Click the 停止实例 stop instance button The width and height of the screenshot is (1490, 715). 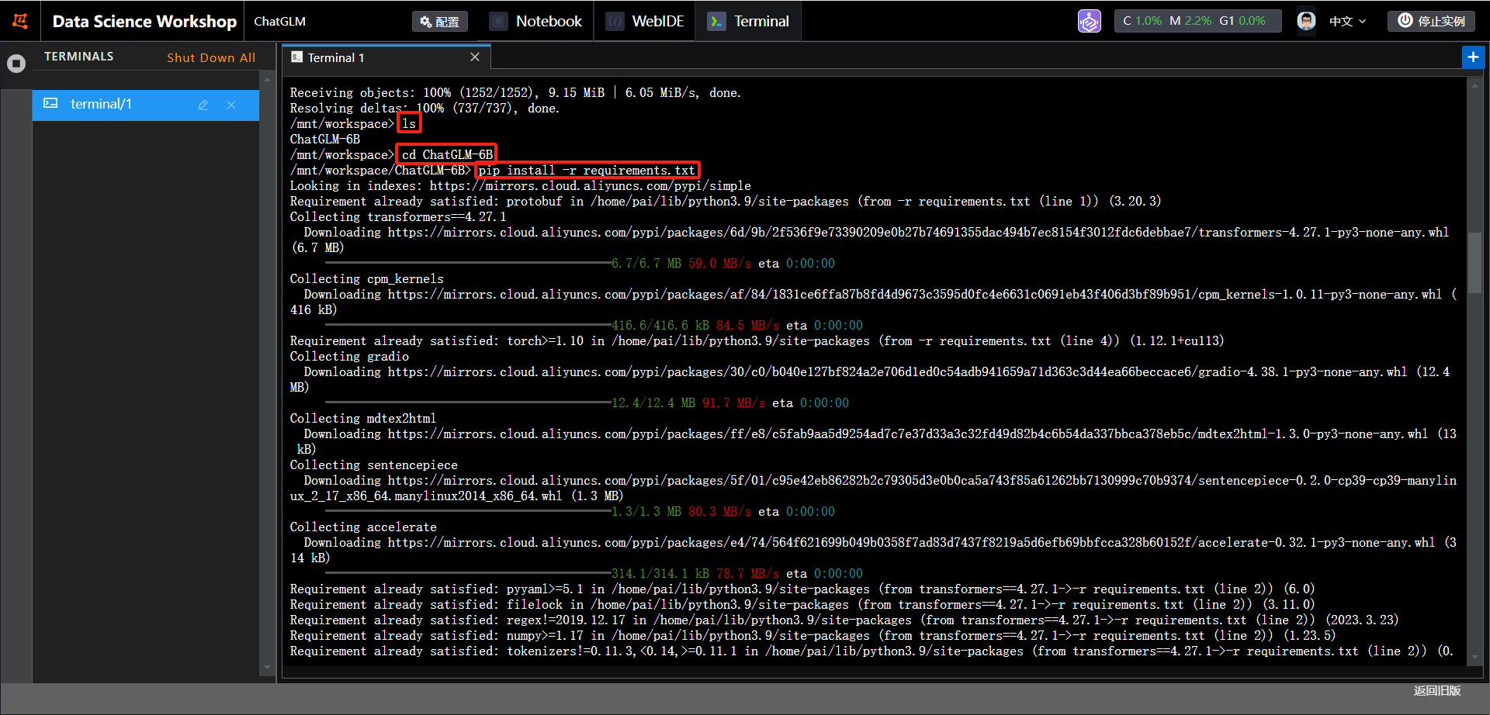tap(1432, 21)
